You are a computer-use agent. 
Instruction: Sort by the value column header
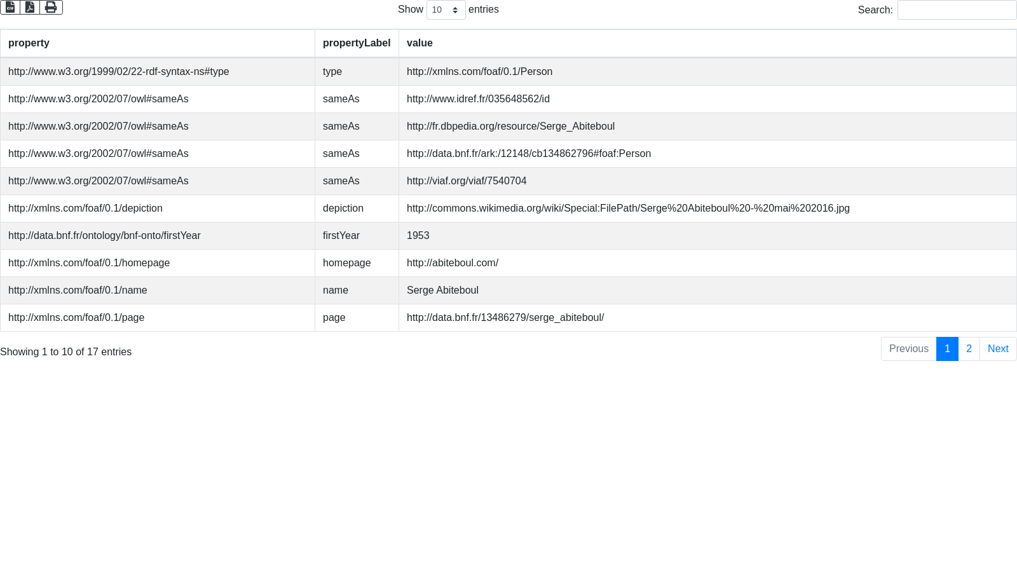click(420, 43)
